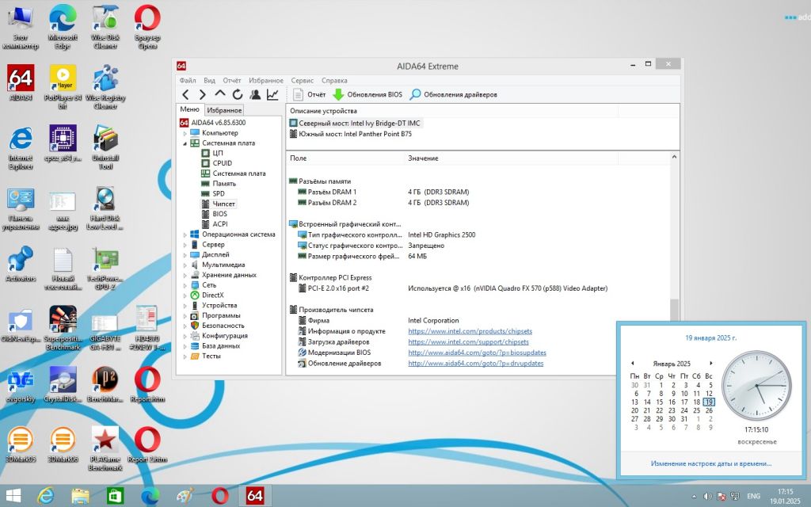Select the Uninstall Tool desktop icon
Viewport: 811px width, 507px height.
[105, 147]
